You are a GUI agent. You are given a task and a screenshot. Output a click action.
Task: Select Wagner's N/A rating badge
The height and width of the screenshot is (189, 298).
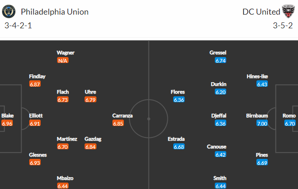tap(63, 61)
